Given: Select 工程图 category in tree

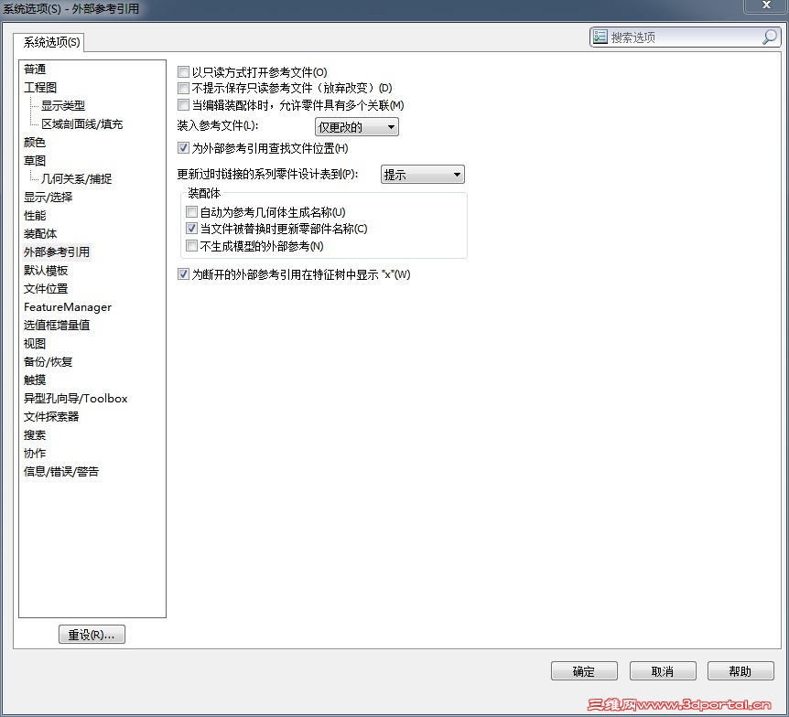Looking at the screenshot, I should [40, 88].
